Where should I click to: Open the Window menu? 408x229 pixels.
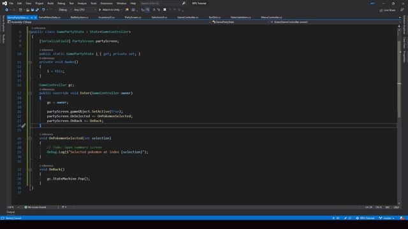pyautogui.click(x=121, y=3)
